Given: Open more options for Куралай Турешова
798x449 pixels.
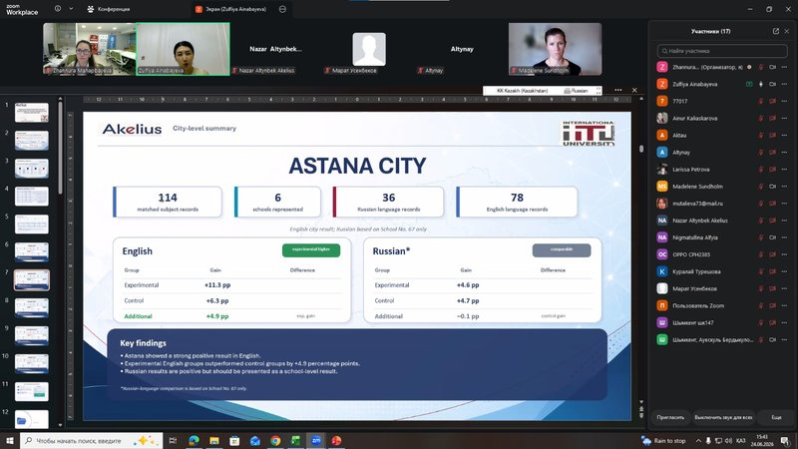Looking at the screenshot, I should [784, 271].
